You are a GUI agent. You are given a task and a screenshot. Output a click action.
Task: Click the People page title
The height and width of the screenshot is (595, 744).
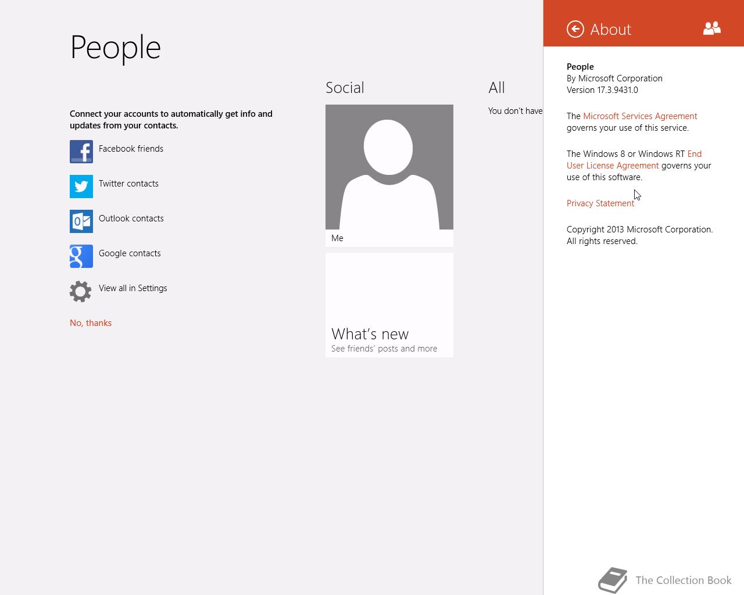pos(115,48)
